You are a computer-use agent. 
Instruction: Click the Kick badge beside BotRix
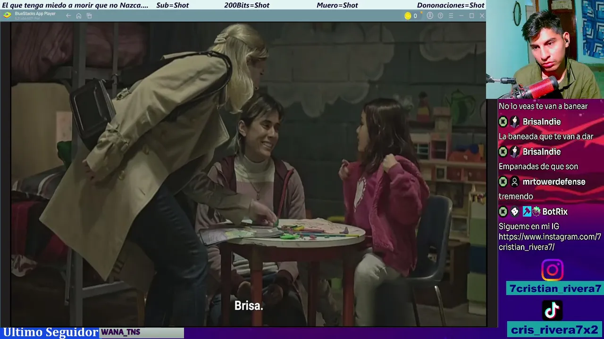pyautogui.click(x=503, y=212)
